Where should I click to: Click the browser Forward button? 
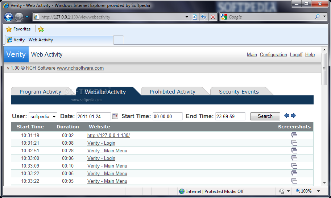[x=19, y=17]
